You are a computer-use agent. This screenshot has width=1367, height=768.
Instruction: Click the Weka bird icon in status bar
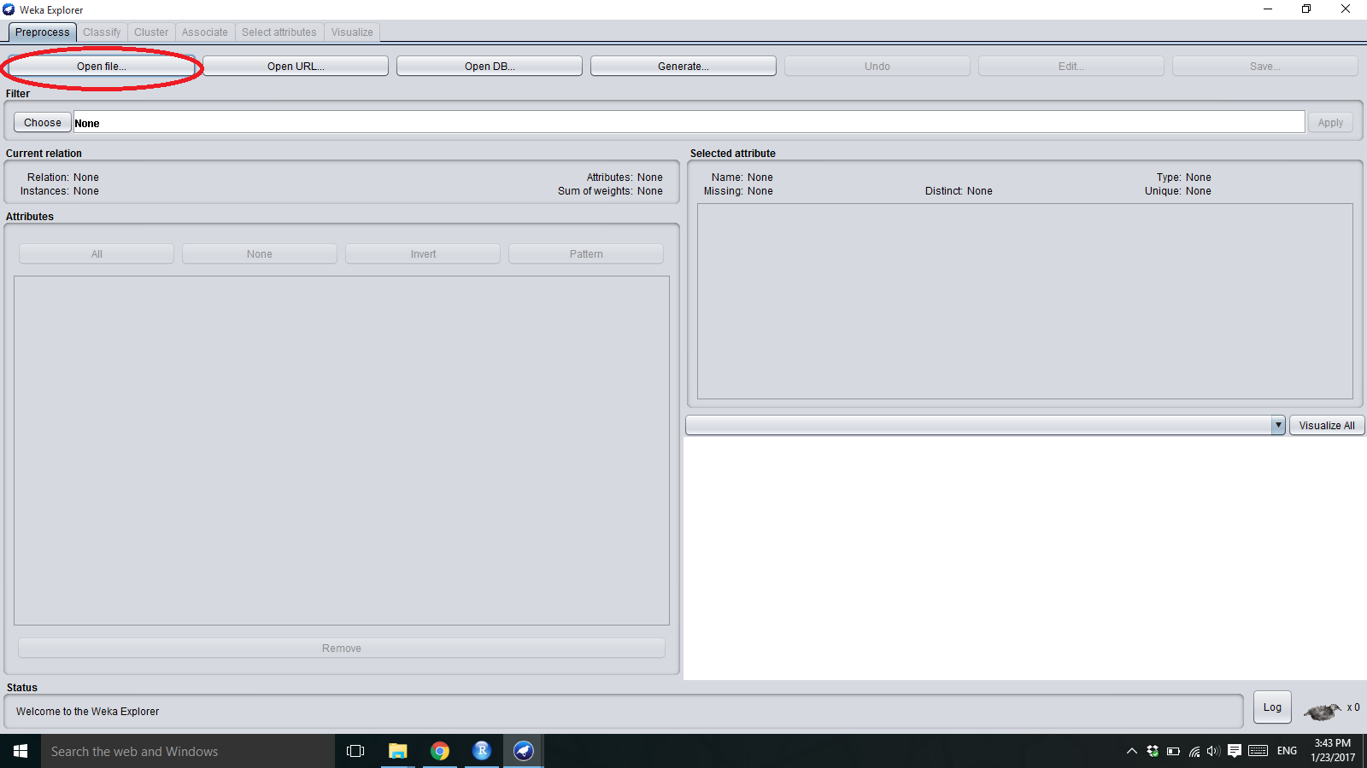click(1322, 710)
